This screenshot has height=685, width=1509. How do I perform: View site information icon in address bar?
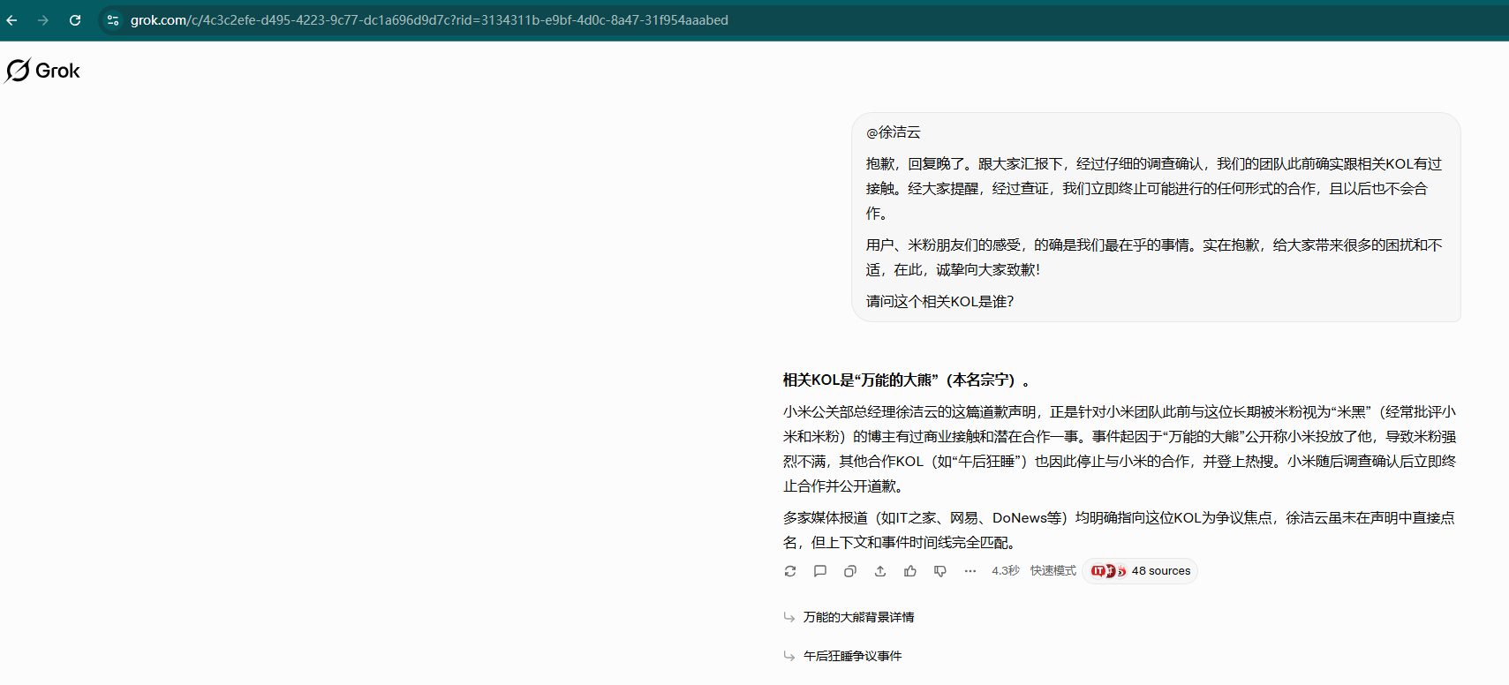pos(113,20)
